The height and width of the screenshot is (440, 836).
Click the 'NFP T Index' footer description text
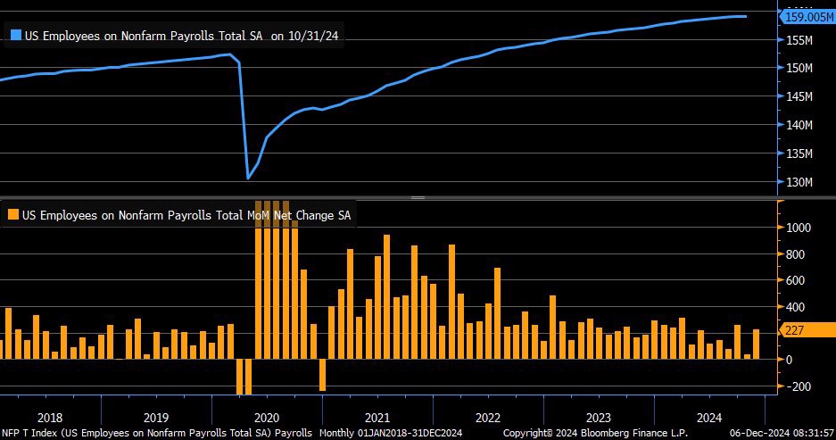157,433
